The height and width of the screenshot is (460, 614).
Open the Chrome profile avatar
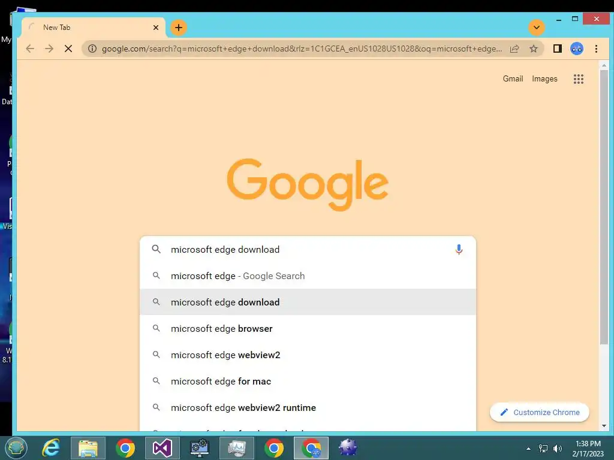point(577,49)
